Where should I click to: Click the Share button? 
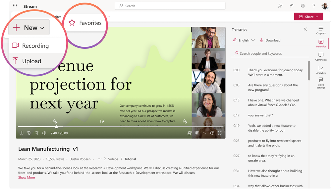coord(308,17)
